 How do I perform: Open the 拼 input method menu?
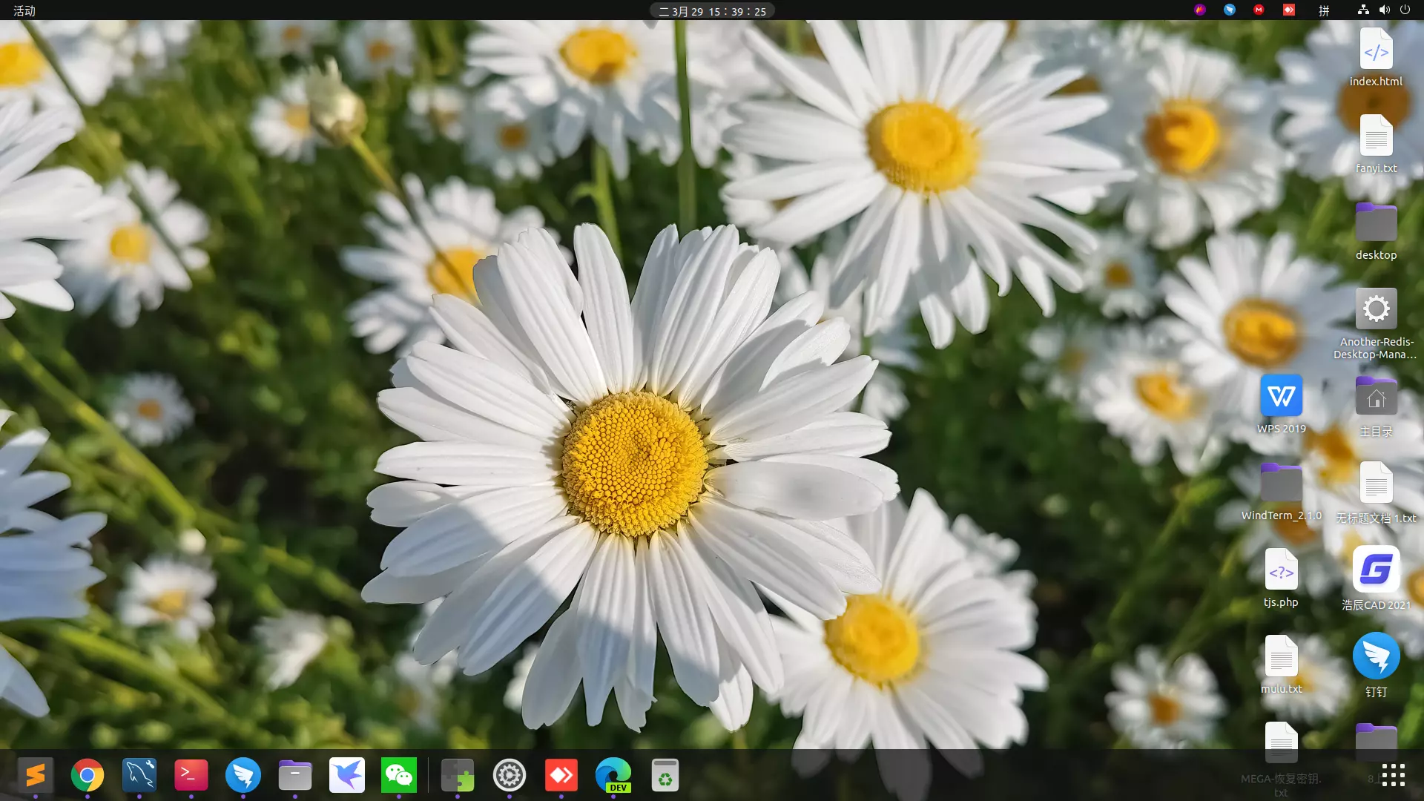pyautogui.click(x=1324, y=10)
